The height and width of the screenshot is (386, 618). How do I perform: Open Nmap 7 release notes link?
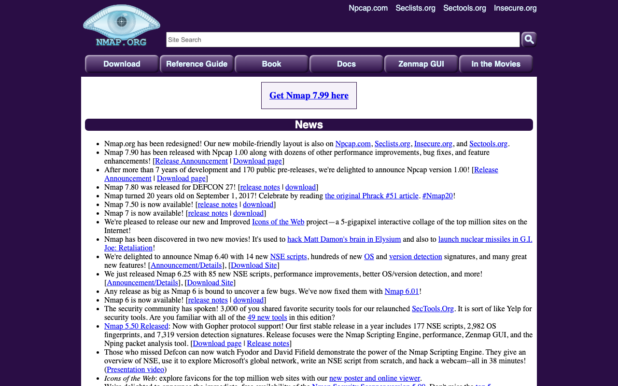208,213
